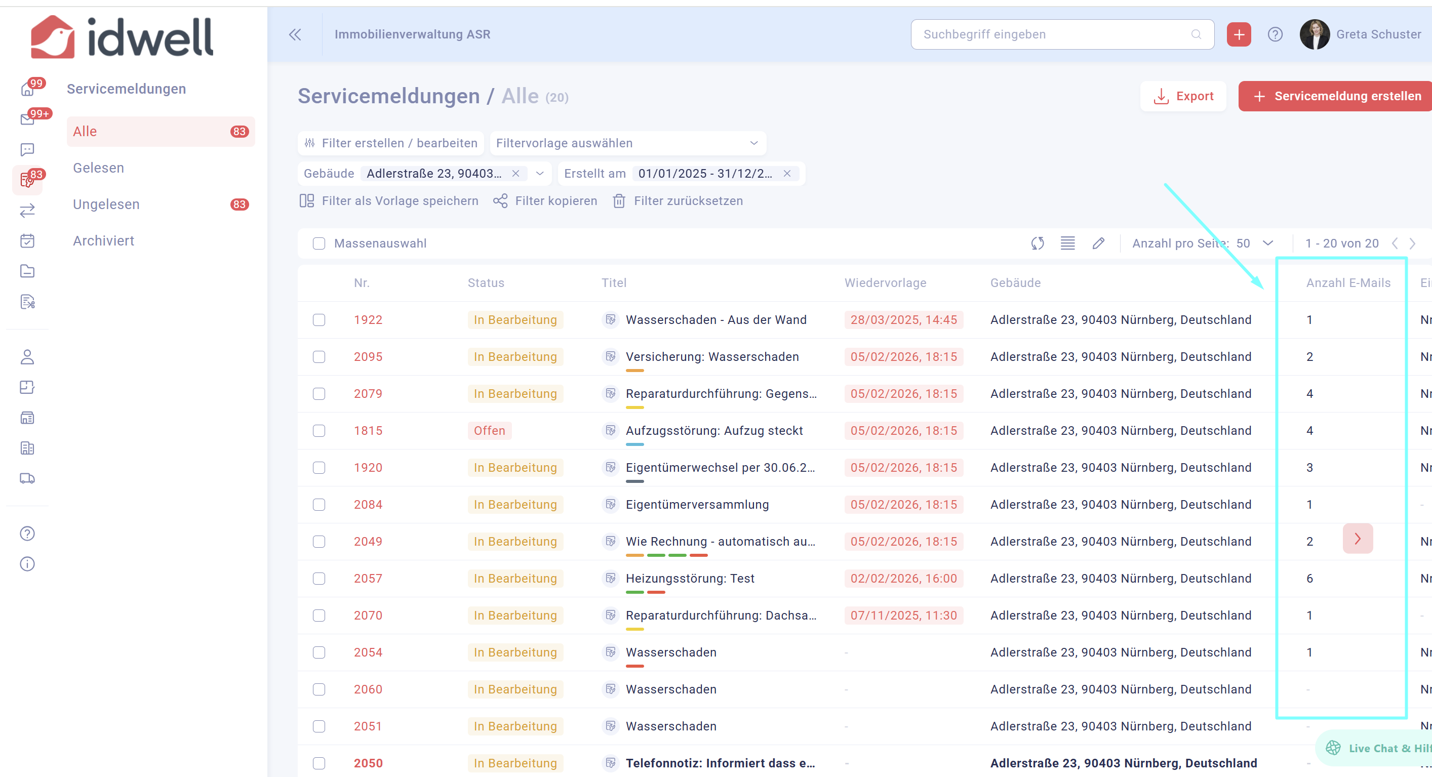Click the refresh list icon
The height and width of the screenshot is (777, 1432).
(1038, 243)
